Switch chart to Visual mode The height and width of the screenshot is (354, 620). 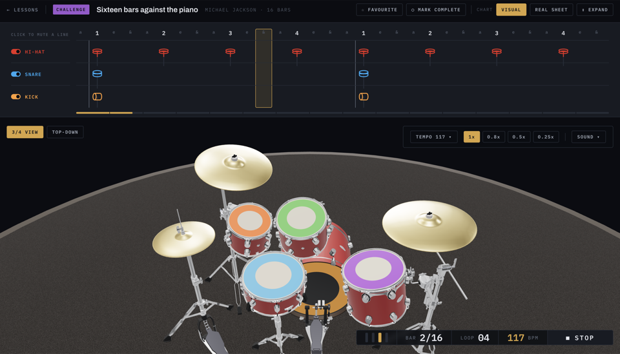point(511,10)
